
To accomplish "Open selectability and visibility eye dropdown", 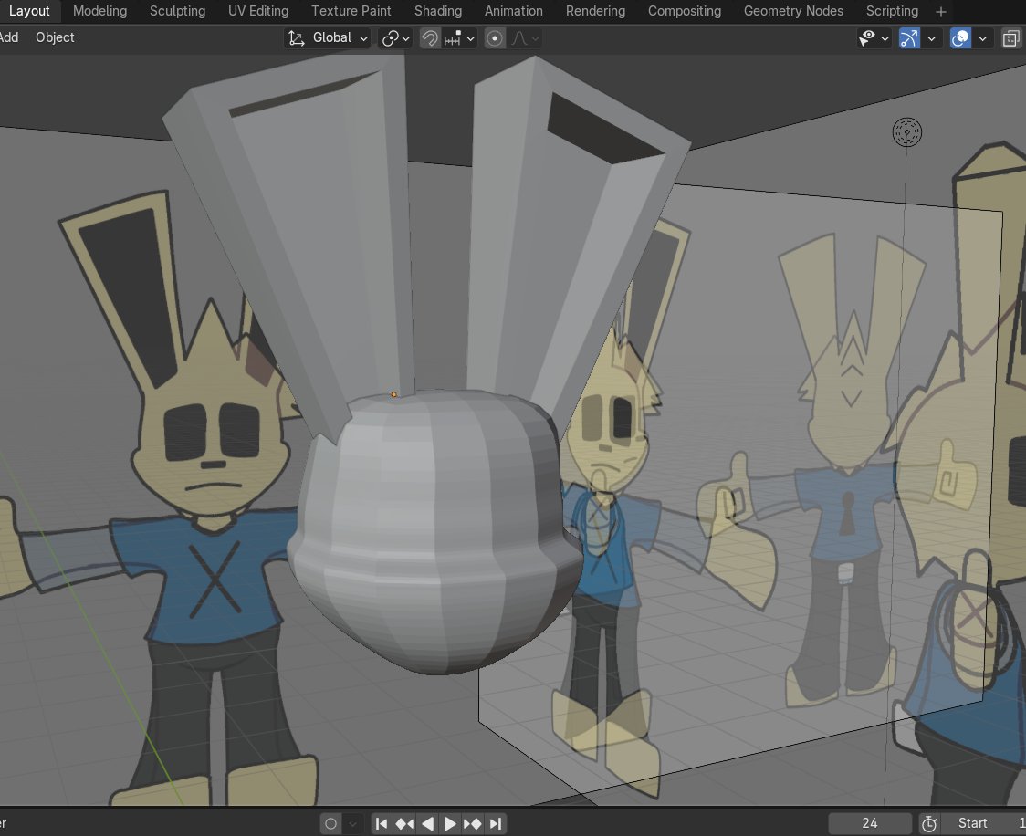I will [x=874, y=38].
